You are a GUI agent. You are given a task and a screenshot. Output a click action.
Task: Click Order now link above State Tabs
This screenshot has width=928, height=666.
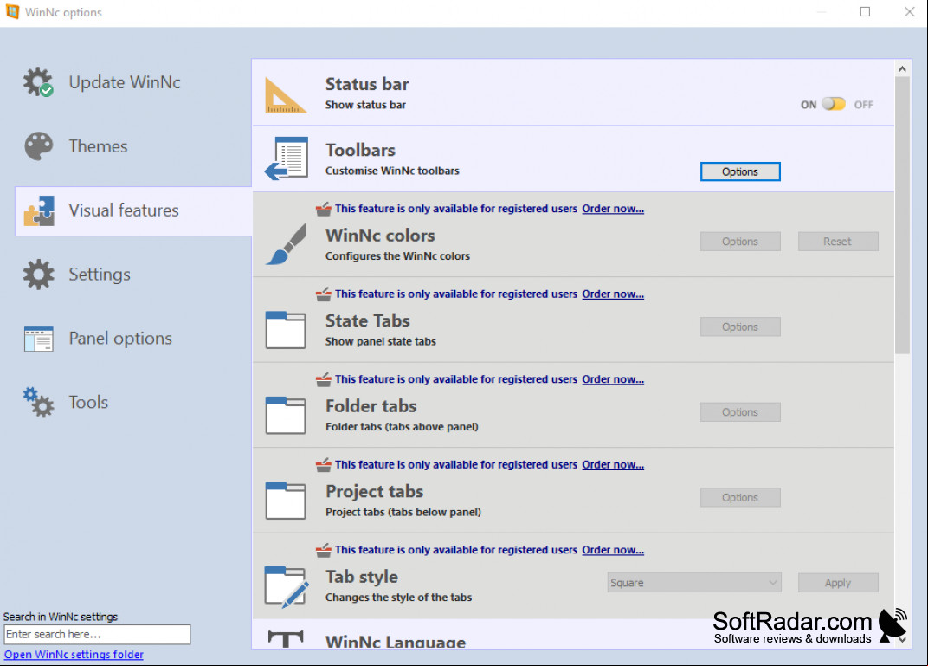613,294
